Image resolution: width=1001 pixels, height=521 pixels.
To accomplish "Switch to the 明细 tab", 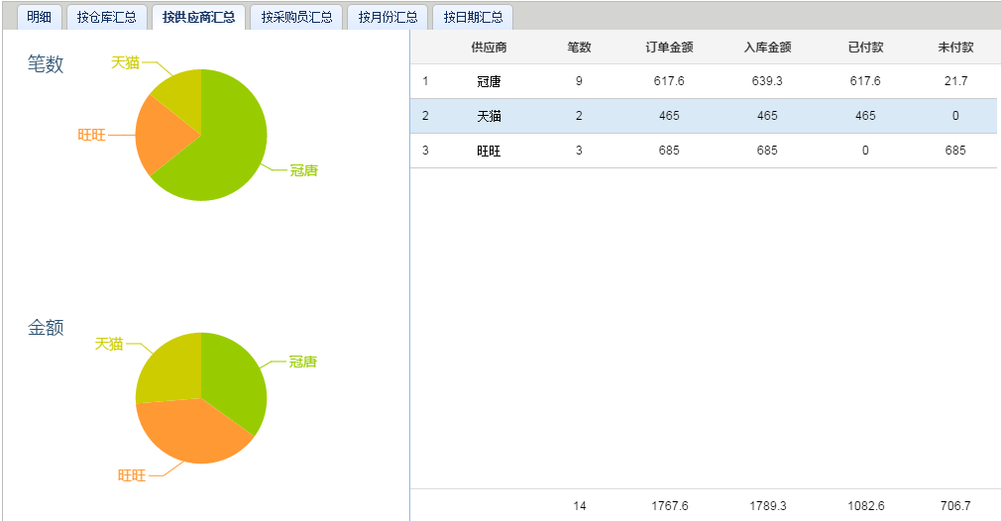I will click(41, 17).
